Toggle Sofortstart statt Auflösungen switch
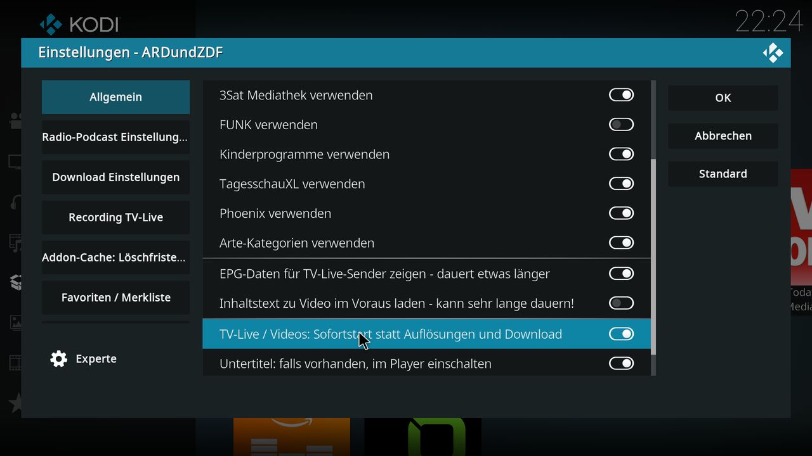The image size is (812, 456). tap(621, 334)
